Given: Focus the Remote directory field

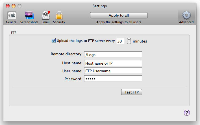Looking at the screenshot, I should click(x=113, y=55).
